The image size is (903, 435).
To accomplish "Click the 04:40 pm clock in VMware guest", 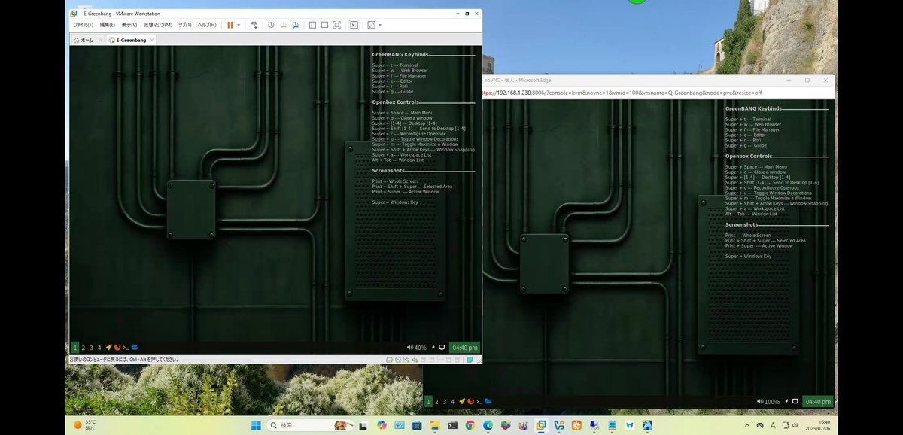I will tap(464, 348).
